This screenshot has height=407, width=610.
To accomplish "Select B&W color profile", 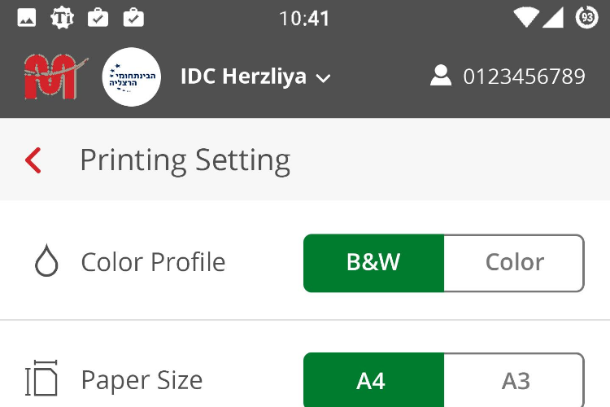I will click(373, 263).
